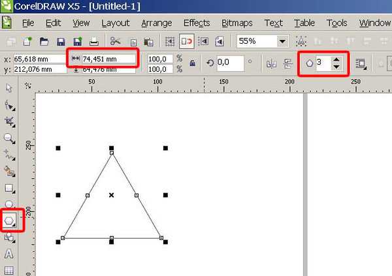Click the middle-right black selection handle

(x=165, y=195)
